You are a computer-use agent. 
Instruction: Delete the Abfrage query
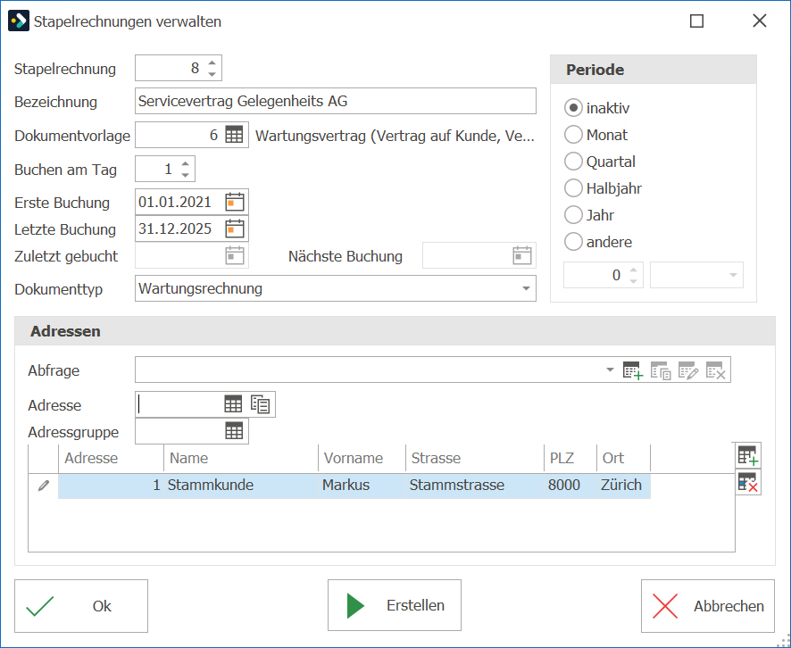click(716, 370)
